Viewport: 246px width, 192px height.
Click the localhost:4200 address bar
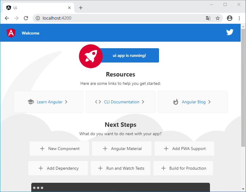pos(119,18)
